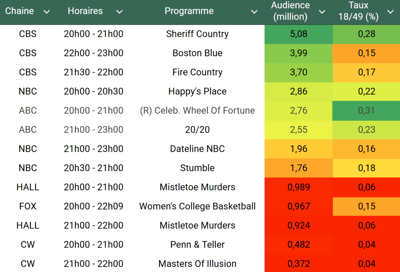Click the Happy's Place programme cell
The image size is (400, 272).
tap(197, 91)
